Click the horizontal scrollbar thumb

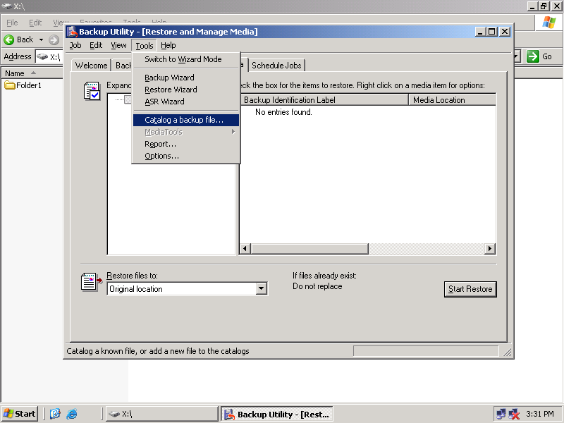pos(309,249)
